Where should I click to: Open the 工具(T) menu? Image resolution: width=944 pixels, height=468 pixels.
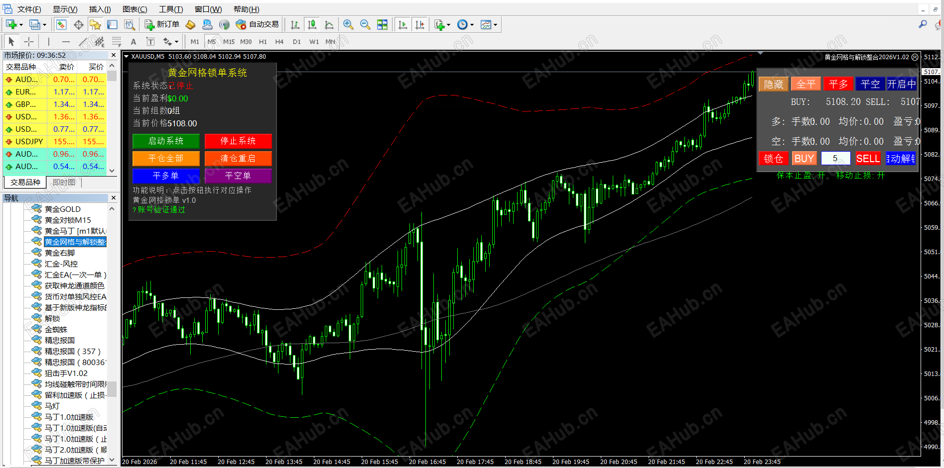coord(171,9)
